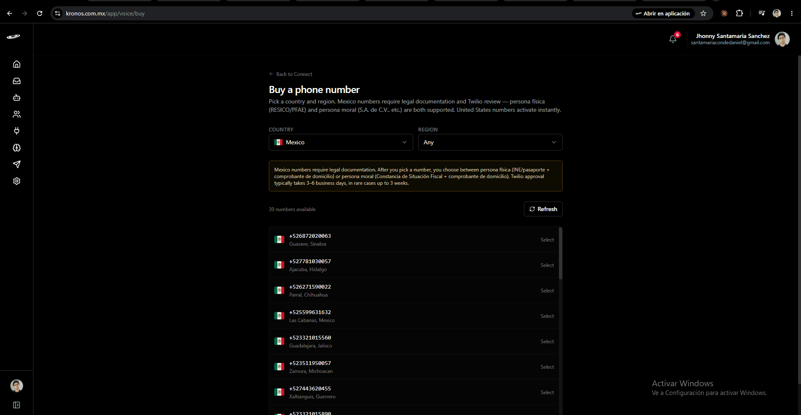Open the notifications bell with badge

click(673, 39)
